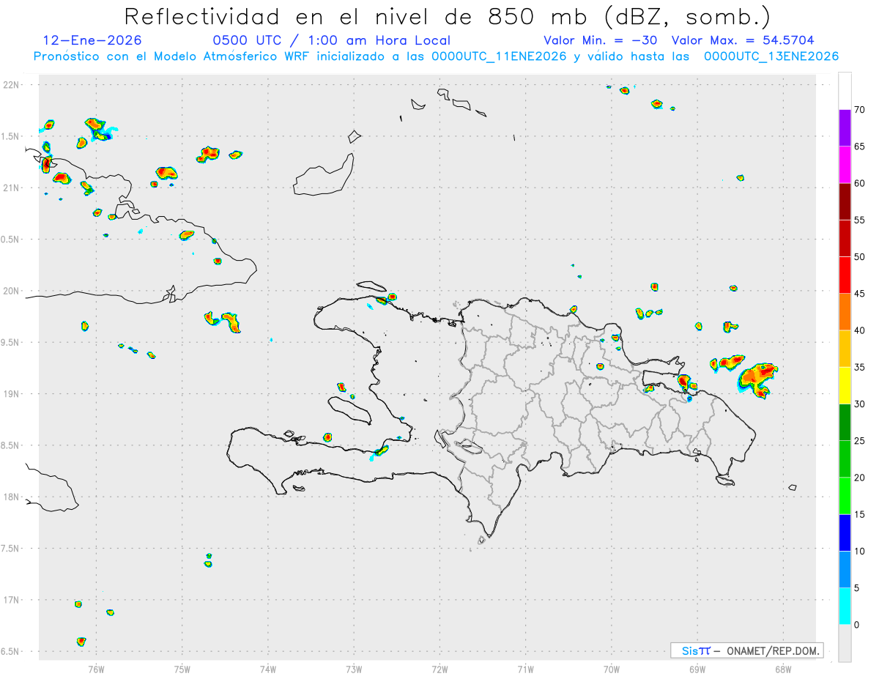Screen dimensions: 879x679
Task: Pick the orange 40–45 dBZ colorbar segment
Action: coord(845,311)
